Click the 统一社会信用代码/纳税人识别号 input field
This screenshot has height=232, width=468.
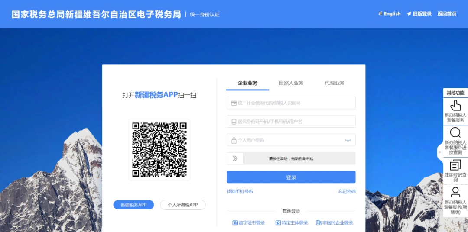[x=291, y=103]
